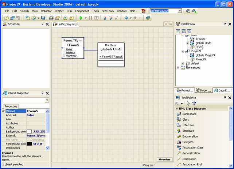234x169 pixels.
Task: Open the Default Layout dropdown
Action: [x=180, y=11]
